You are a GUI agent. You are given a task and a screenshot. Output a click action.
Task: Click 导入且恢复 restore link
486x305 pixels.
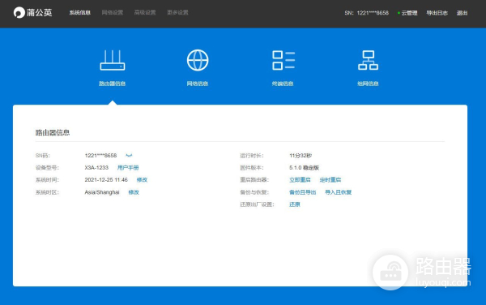tap(338, 192)
